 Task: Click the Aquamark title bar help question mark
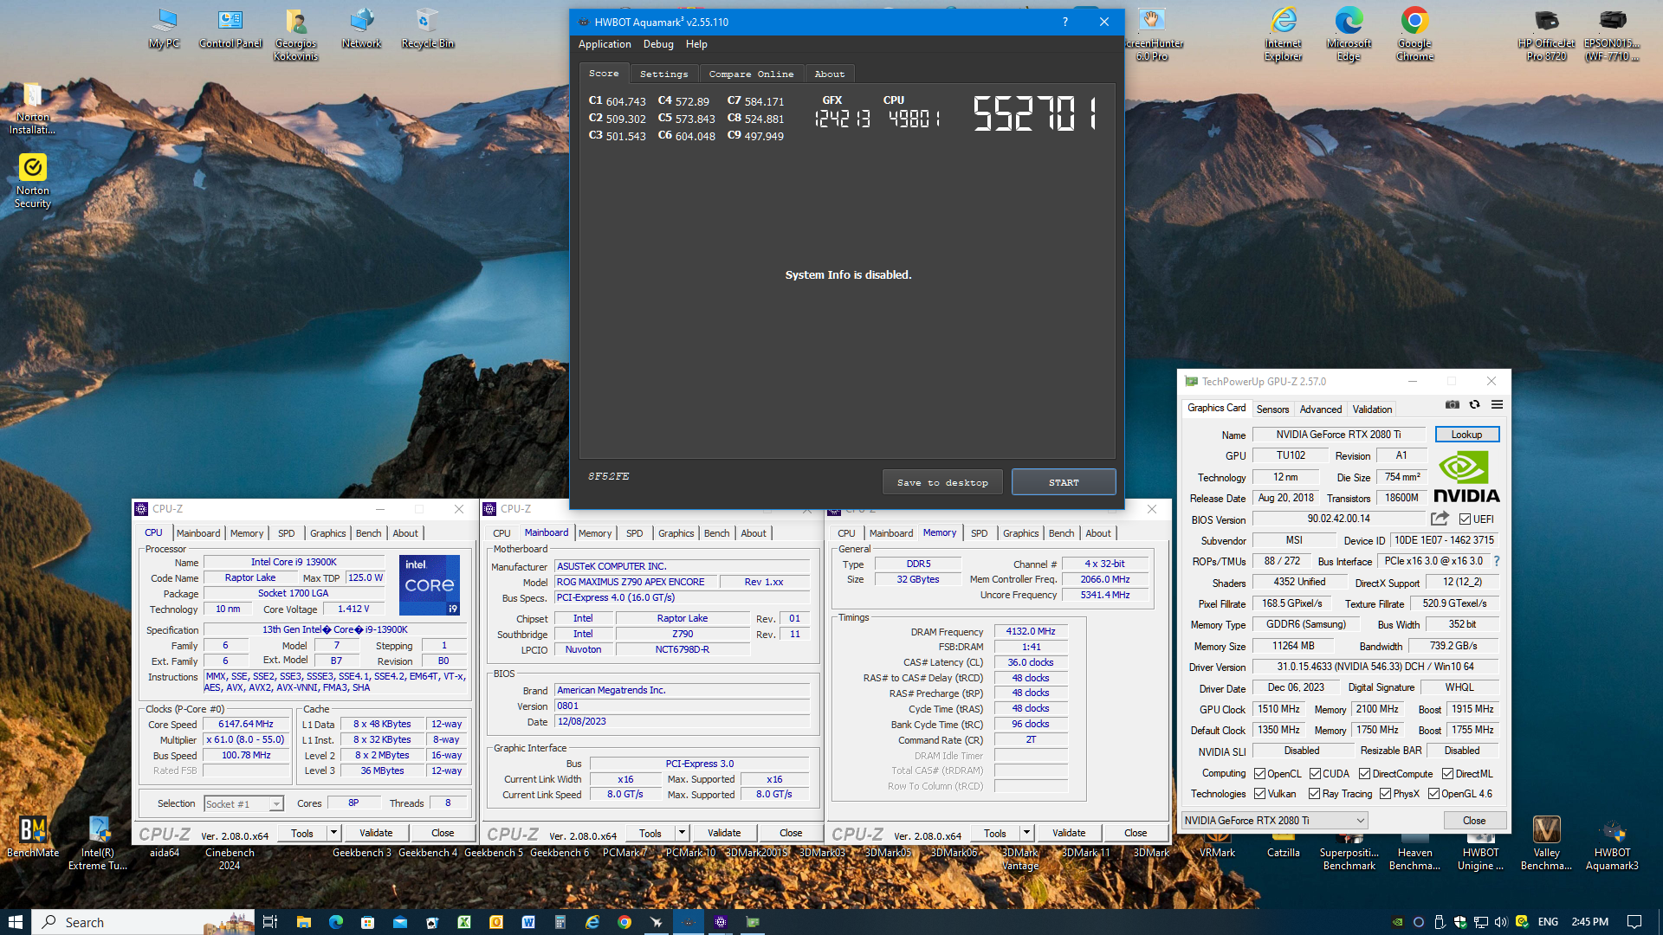coord(1065,23)
